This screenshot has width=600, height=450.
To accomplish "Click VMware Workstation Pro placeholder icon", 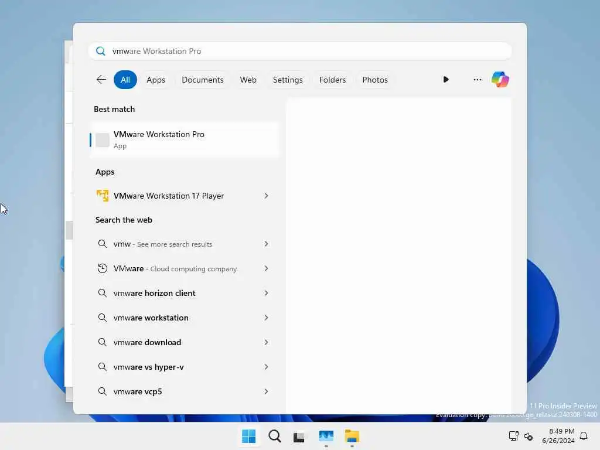I will tap(102, 140).
